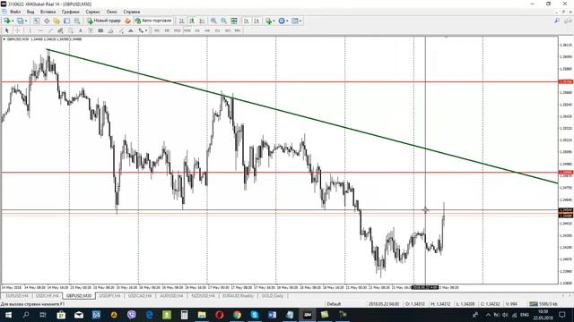Toggle the W1 timeframe button

227,30
